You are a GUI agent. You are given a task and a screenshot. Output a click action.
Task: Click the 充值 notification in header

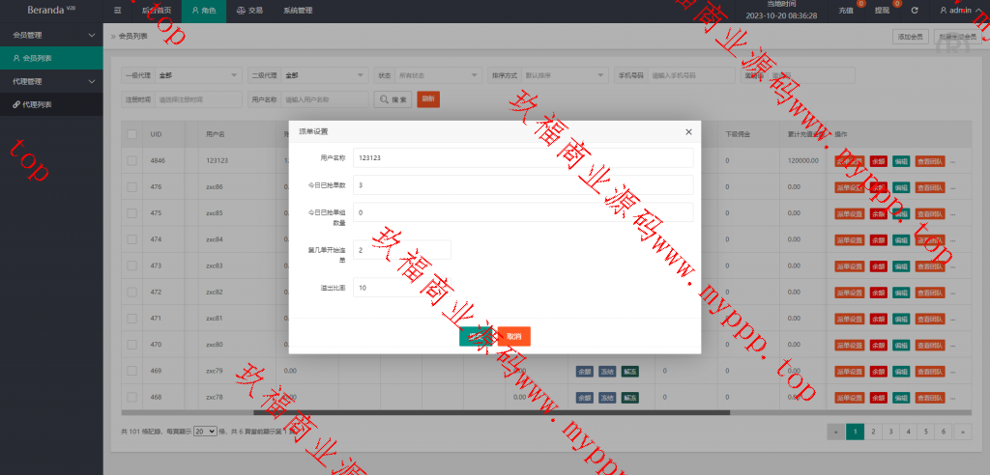click(x=848, y=11)
